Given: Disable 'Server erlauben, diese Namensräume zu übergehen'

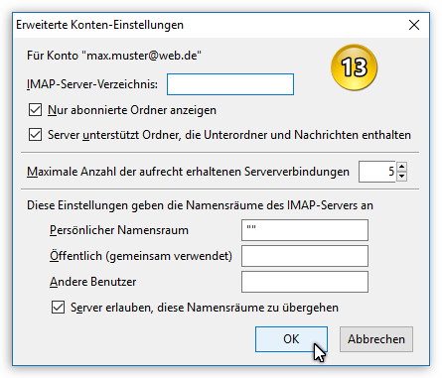Looking at the screenshot, I should click(58, 308).
